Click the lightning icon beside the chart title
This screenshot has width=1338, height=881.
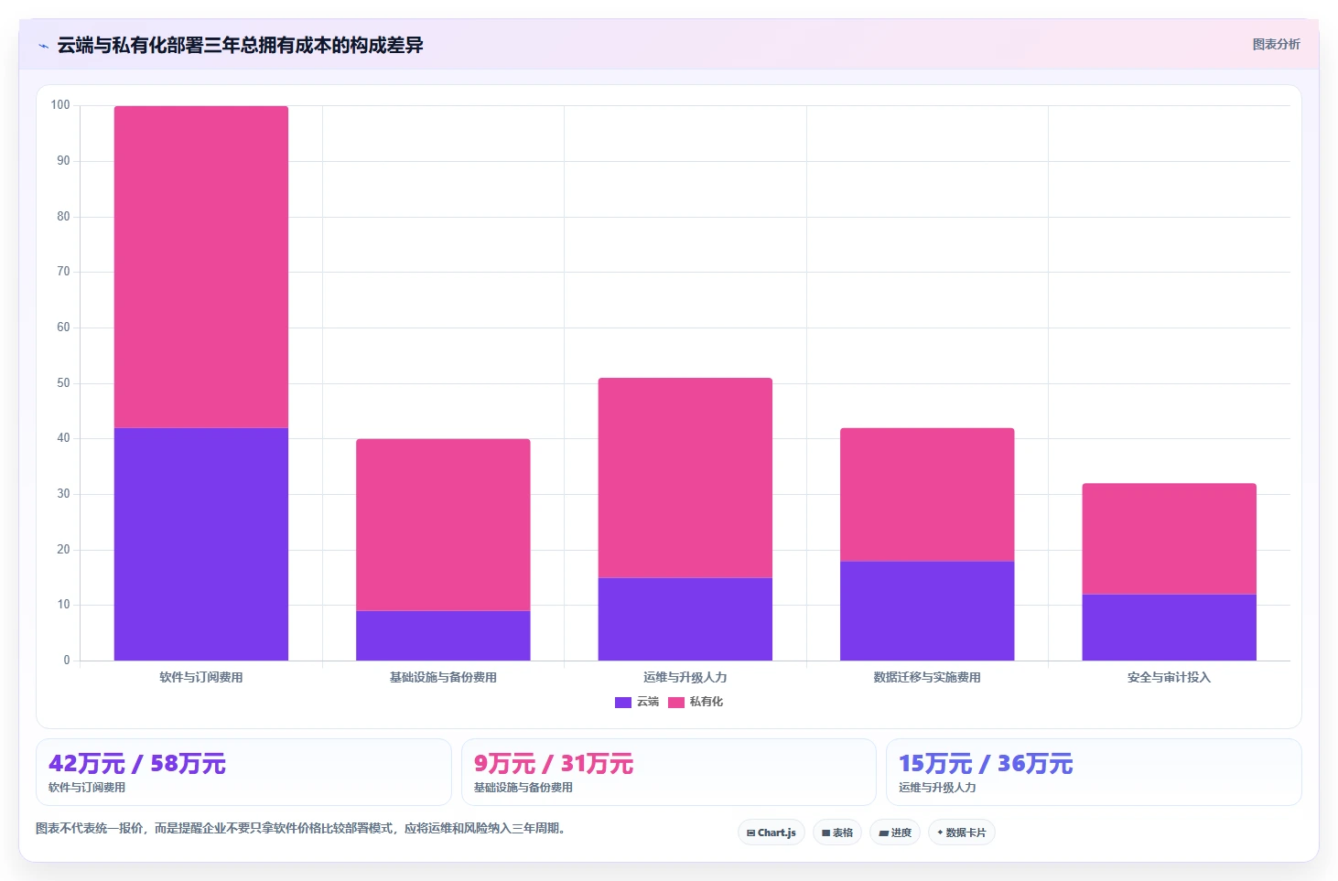[x=43, y=45]
